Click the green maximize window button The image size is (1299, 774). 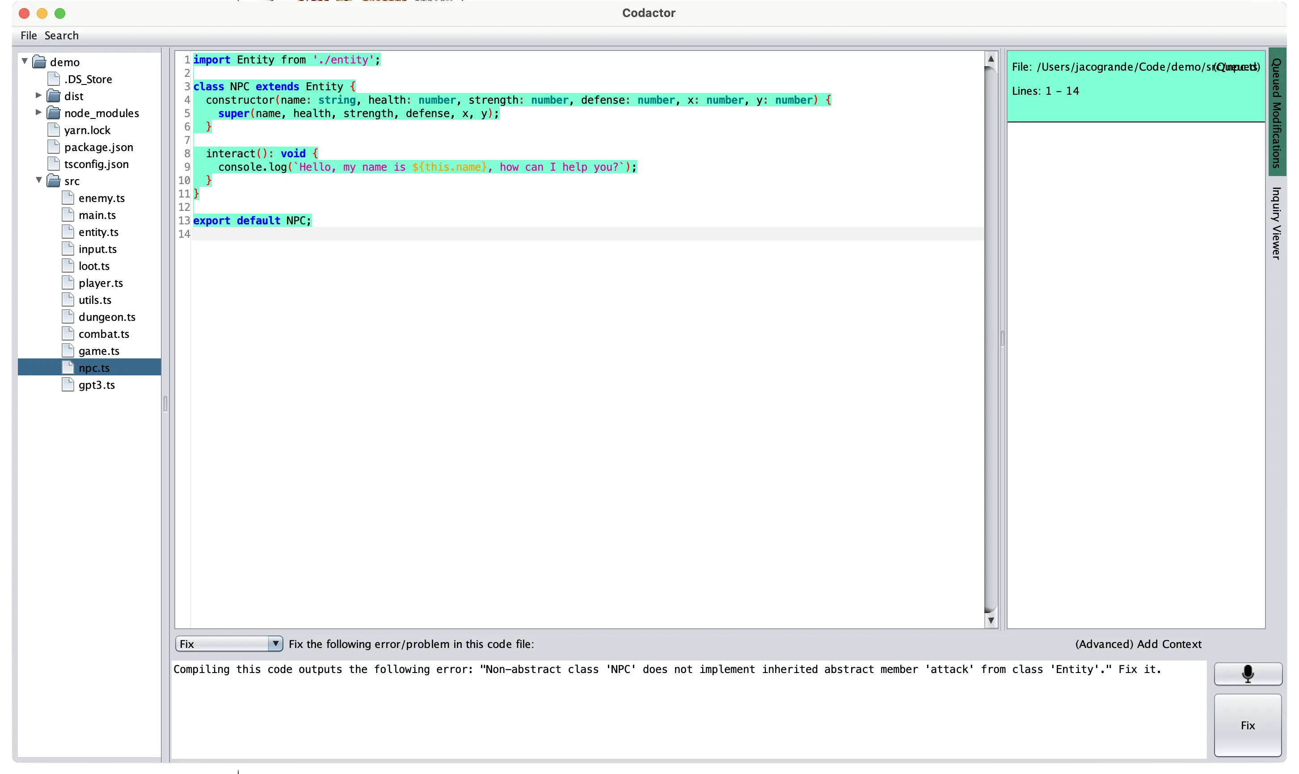tap(60, 13)
